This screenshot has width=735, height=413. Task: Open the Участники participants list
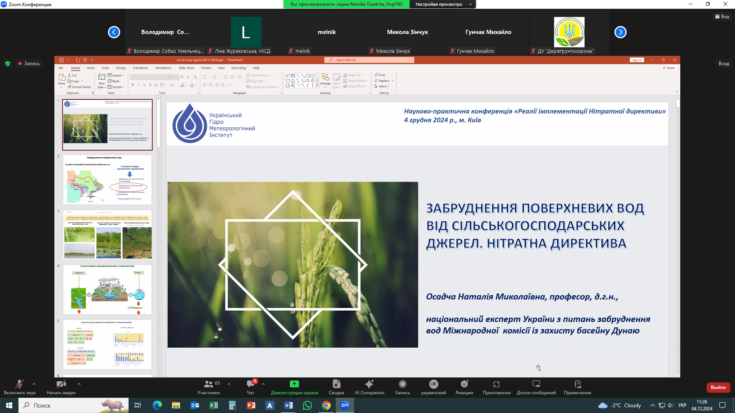209,384
